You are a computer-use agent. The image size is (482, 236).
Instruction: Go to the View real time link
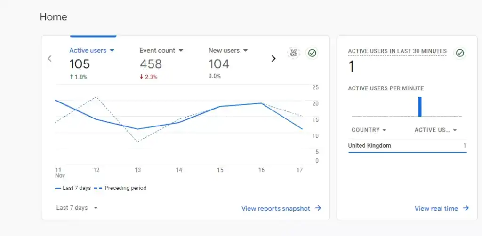coord(436,208)
